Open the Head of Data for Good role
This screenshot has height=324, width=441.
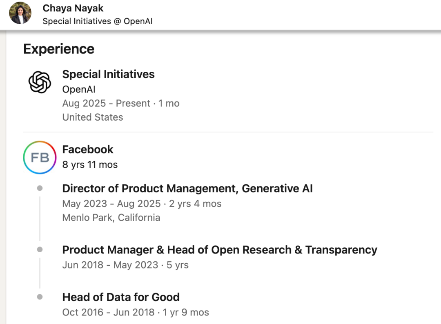tap(121, 297)
